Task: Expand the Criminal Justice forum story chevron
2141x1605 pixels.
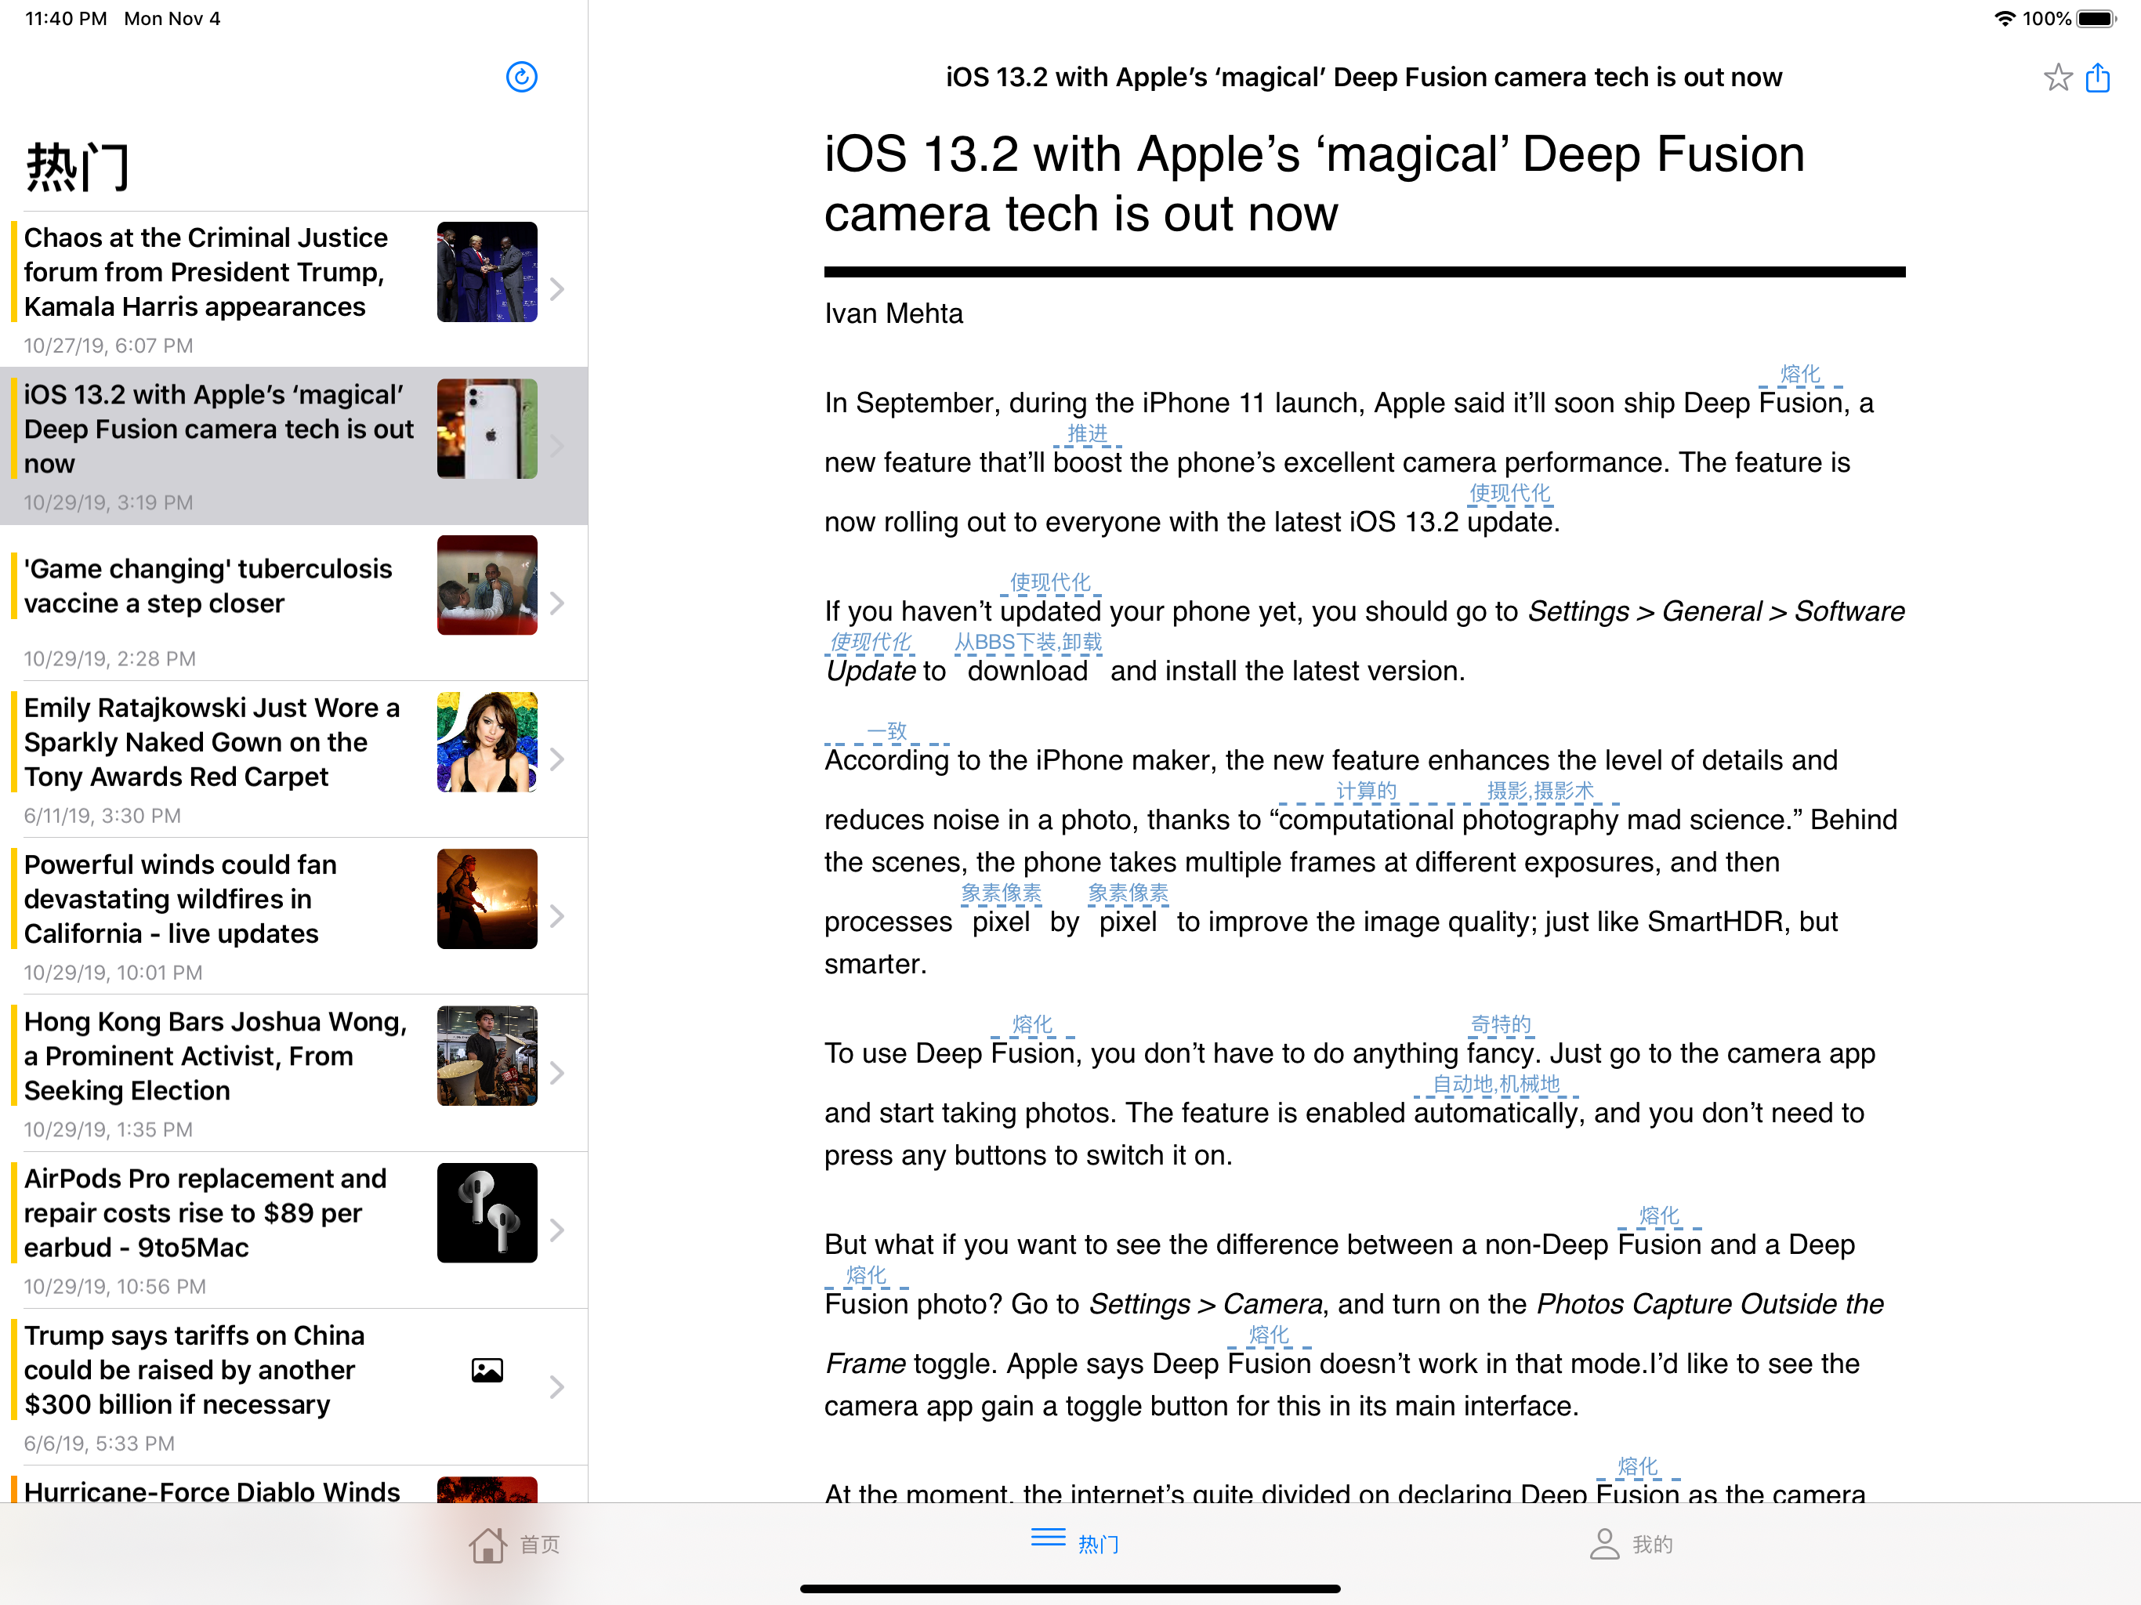Action: tap(556, 288)
